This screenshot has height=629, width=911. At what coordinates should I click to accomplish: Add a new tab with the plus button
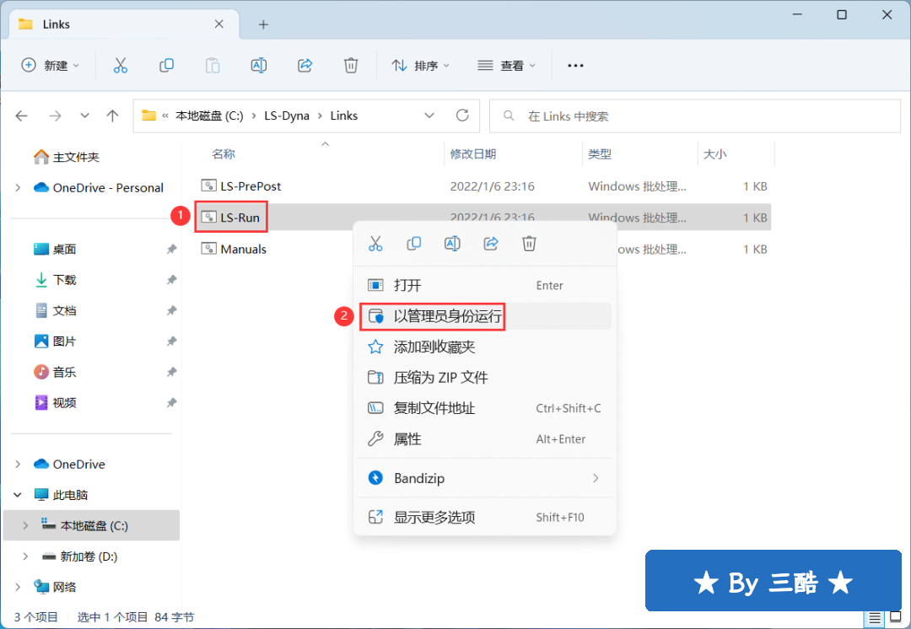tap(263, 24)
